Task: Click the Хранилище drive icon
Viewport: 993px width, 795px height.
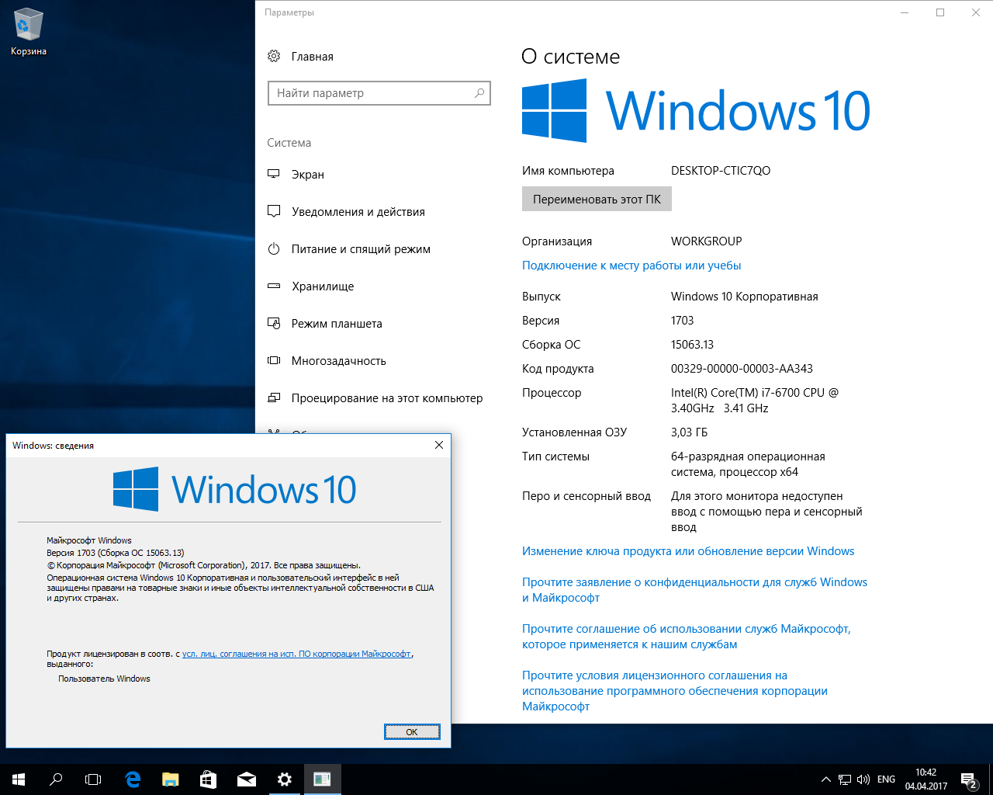Action: click(x=274, y=286)
